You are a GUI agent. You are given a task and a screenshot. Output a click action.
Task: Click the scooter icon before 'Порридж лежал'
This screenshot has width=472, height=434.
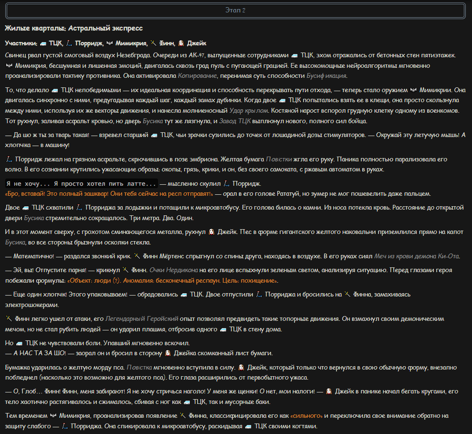pyautogui.click(x=9, y=159)
